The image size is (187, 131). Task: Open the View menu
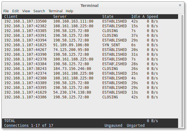click(x=26, y=11)
